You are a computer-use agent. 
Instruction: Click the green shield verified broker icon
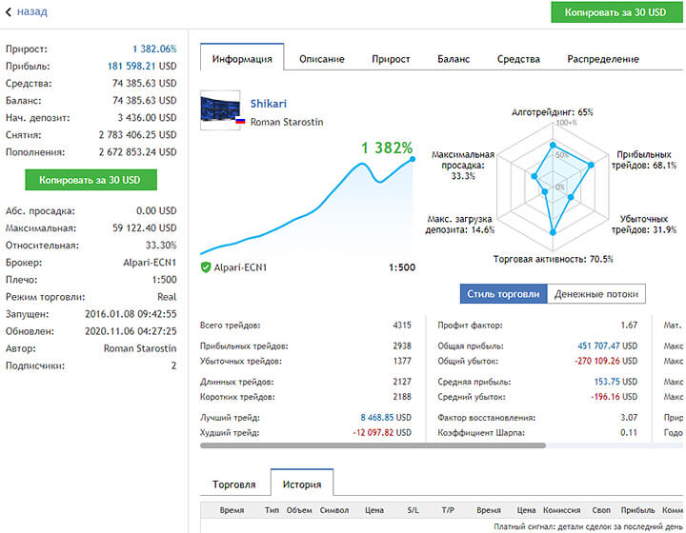point(206,266)
